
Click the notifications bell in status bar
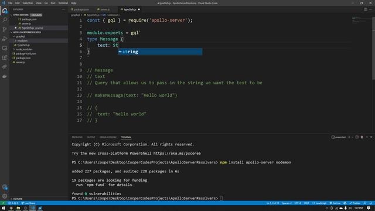[x=371, y=203]
